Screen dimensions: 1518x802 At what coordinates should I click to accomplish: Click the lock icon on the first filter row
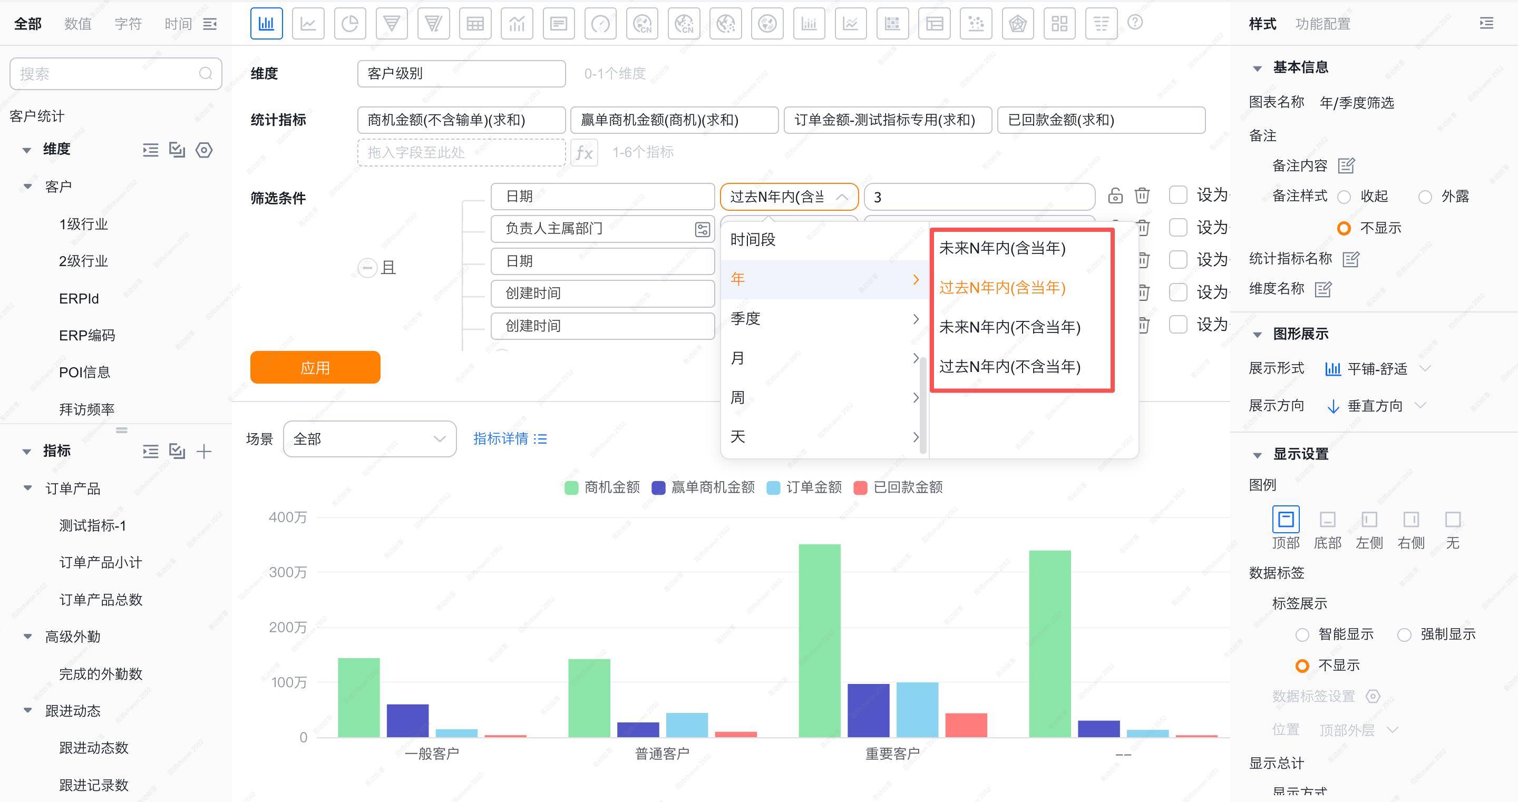[x=1115, y=195]
